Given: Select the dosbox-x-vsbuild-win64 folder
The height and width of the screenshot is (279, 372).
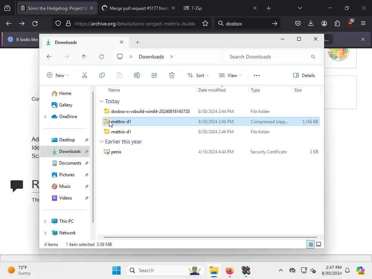Looking at the screenshot, I should (211, 111).
